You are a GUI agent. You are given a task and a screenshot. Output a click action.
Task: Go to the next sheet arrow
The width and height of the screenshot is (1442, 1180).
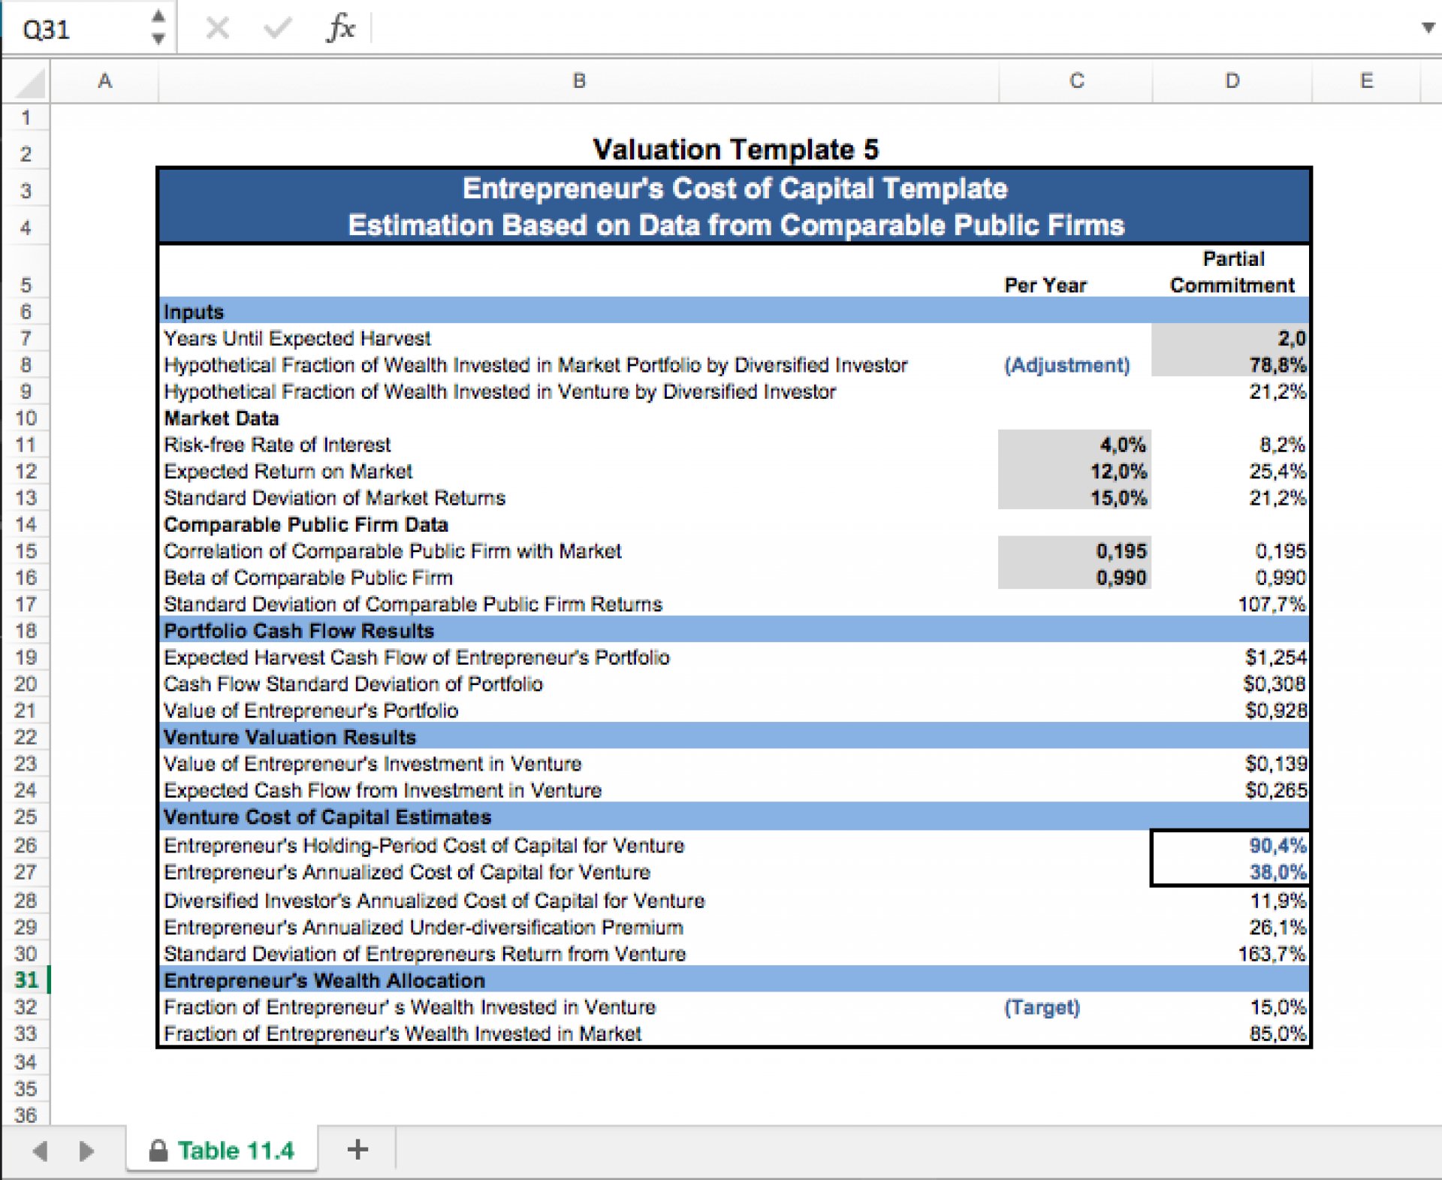86,1151
